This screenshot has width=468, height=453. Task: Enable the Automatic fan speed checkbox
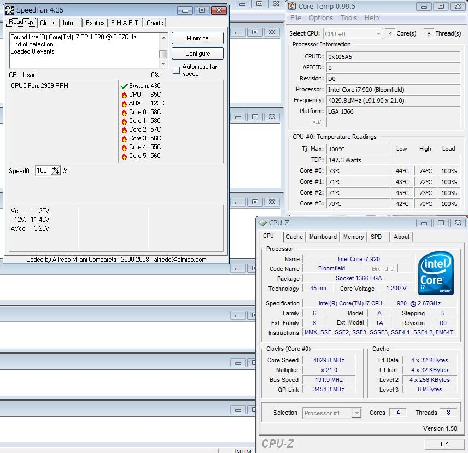point(176,70)
